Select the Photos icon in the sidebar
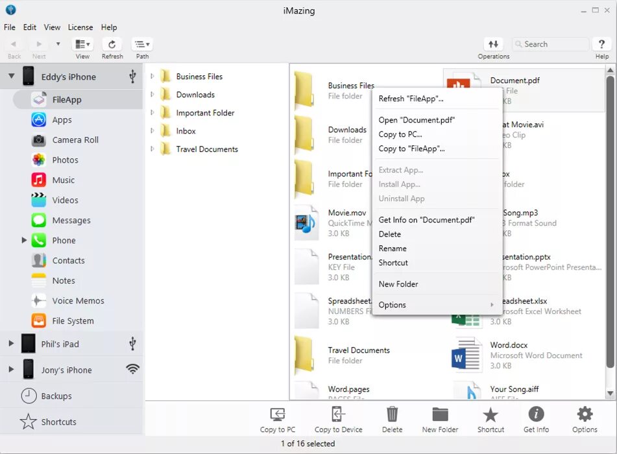617x454 pixels. [x=38, y=160]
